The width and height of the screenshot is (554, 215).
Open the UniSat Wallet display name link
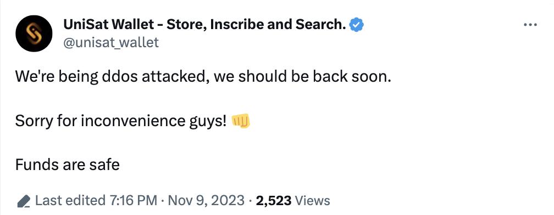pos(204,25)
